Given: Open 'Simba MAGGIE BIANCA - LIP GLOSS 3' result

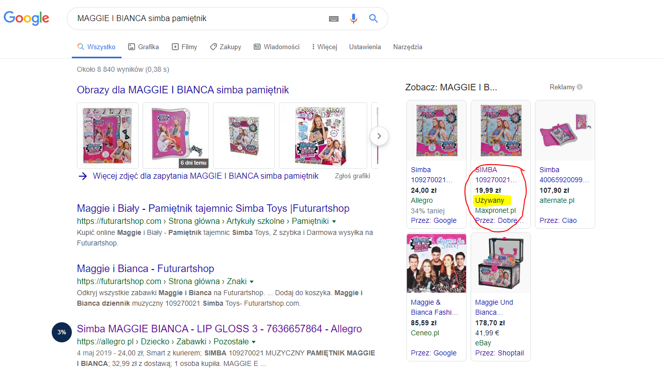Looking at the screenshot, I should point(219,329).
